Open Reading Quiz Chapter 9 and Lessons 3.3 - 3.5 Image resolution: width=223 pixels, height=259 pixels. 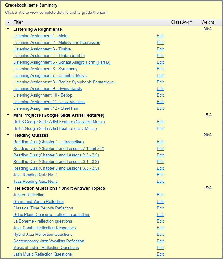click(x=56, y=168)
